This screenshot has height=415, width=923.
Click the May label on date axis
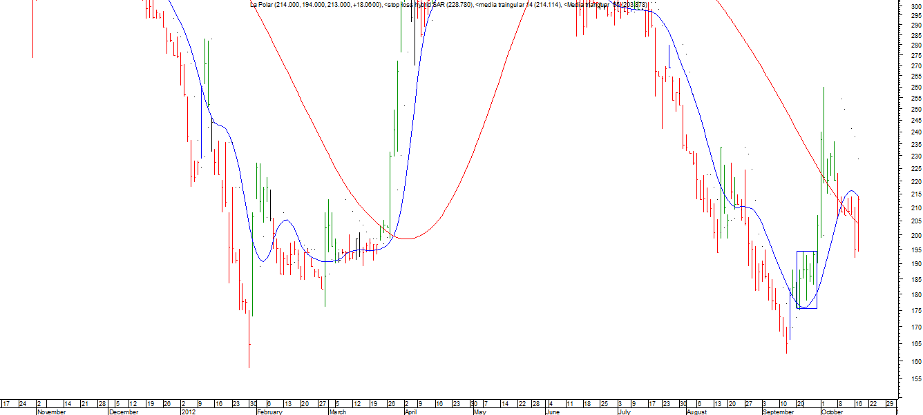[480, 412]
